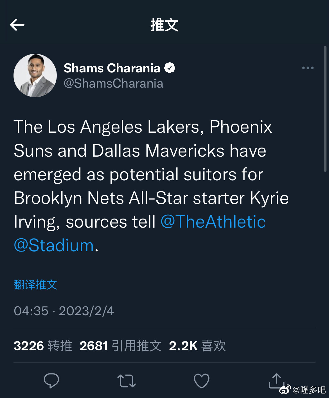View the 2.2K 喜欢 likes list
Image resolution: width=329 pixels, height=398 pixels.
(x=197, y=346)
